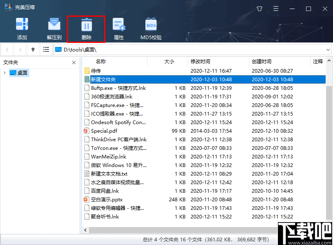Select the Special.pdf file
Viewport: 333px width, 245px height.
[x=205, y=131]
